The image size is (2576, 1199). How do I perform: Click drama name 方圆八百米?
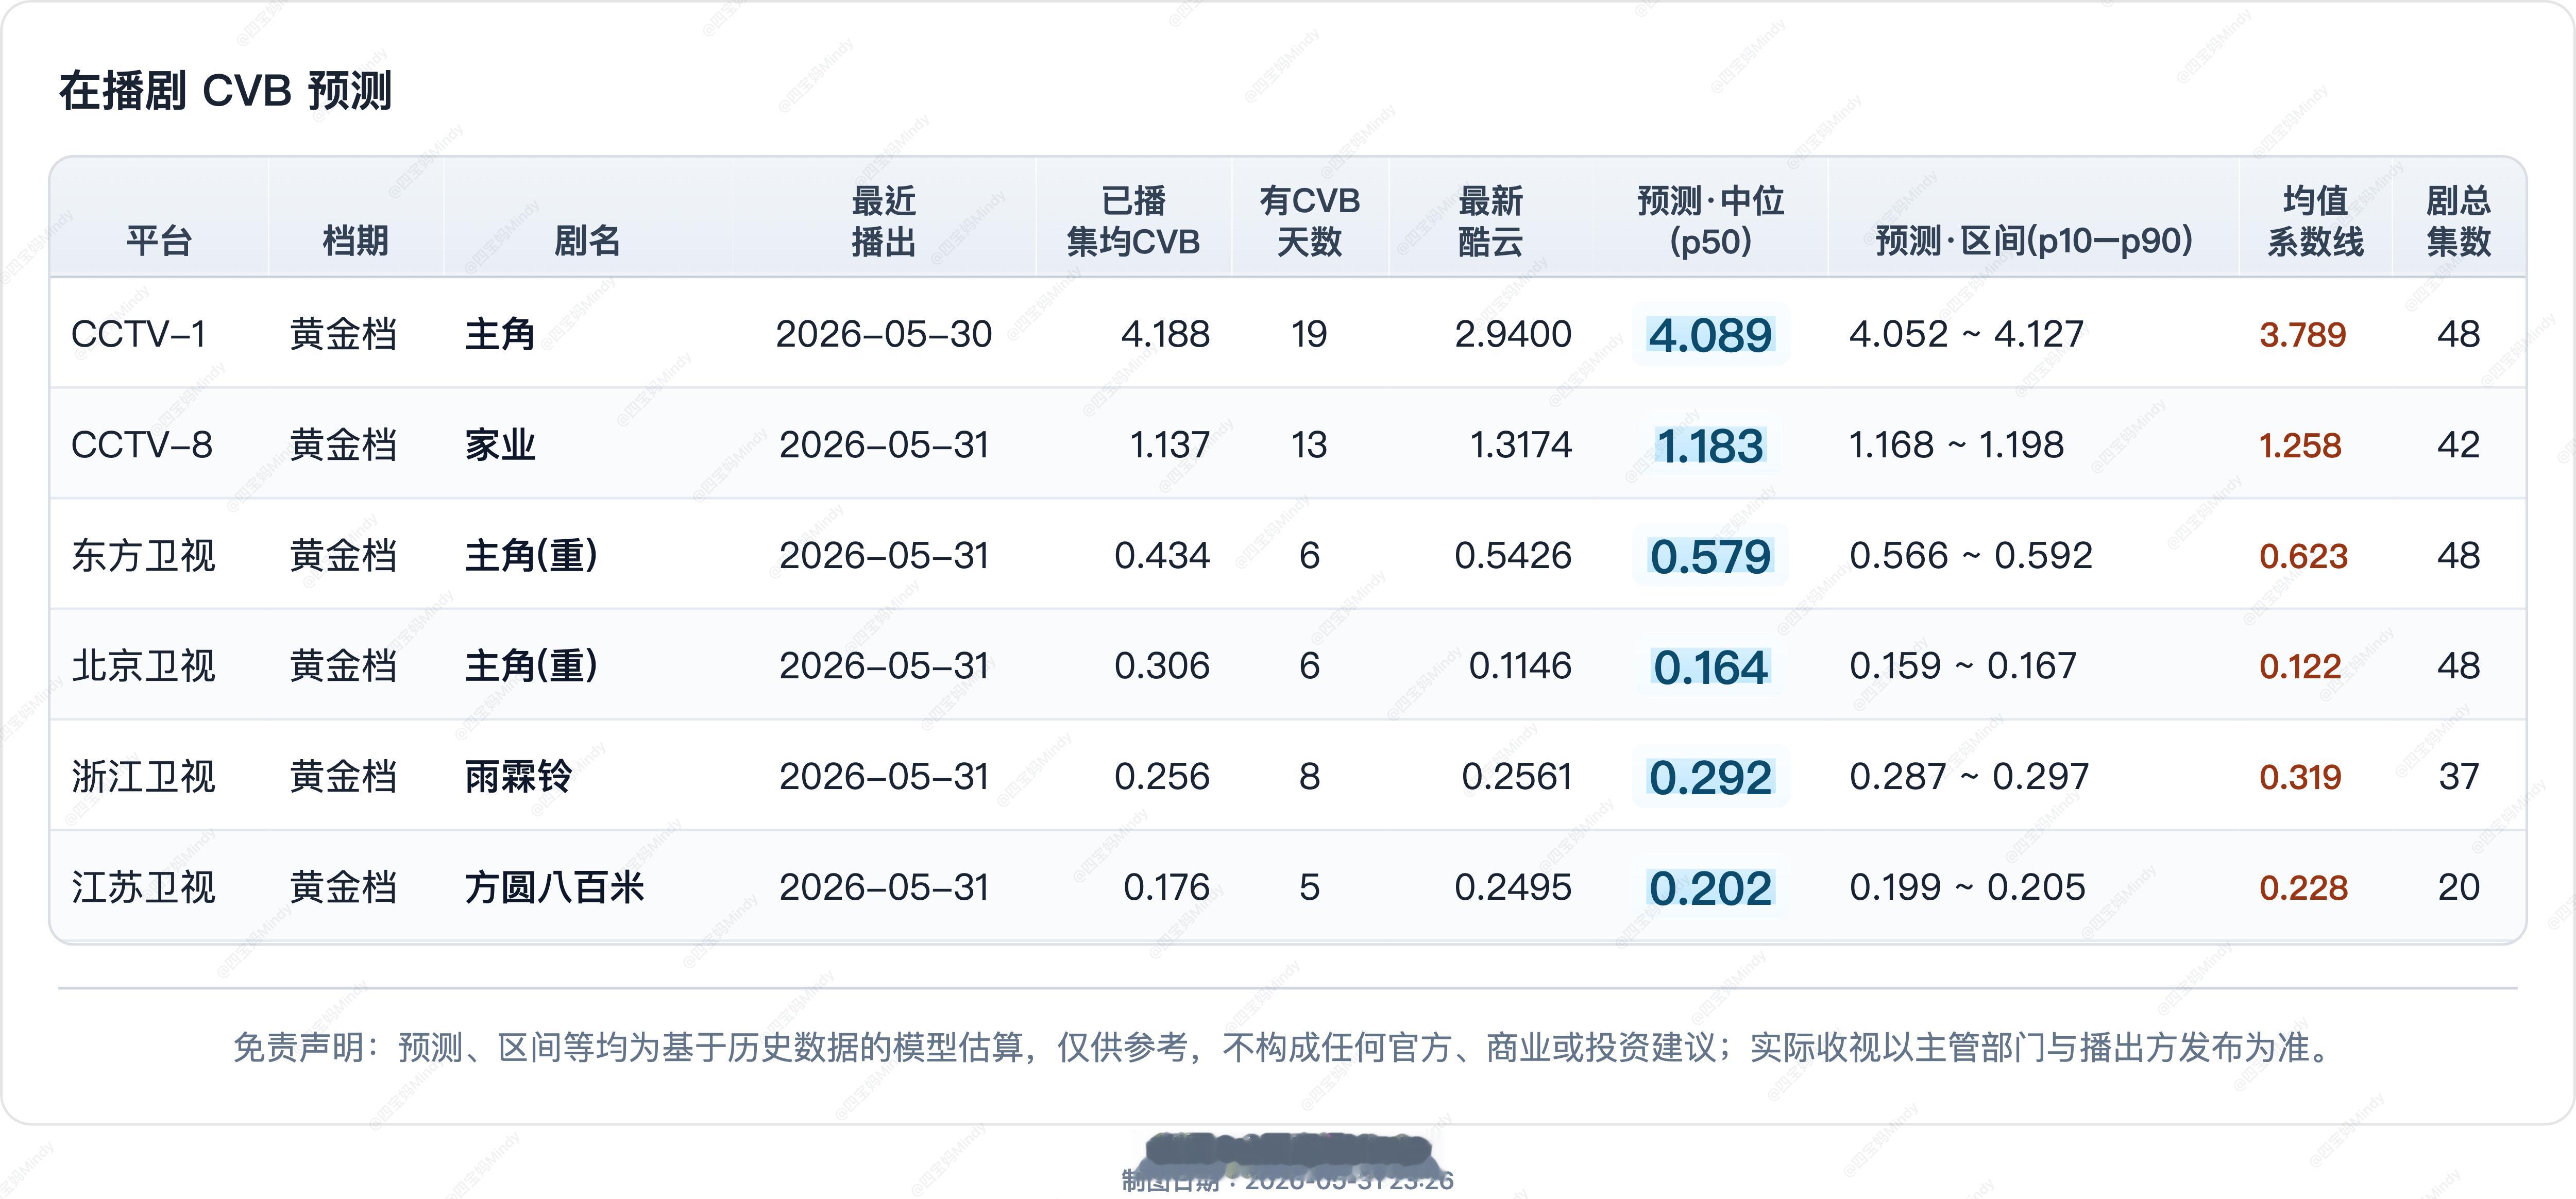554,888
